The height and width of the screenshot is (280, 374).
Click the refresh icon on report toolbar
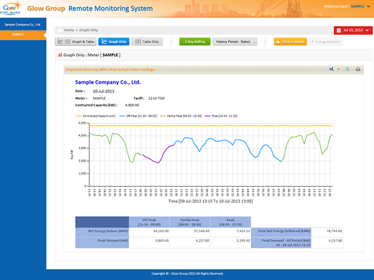pyautogui.click(x=347, y=69)
